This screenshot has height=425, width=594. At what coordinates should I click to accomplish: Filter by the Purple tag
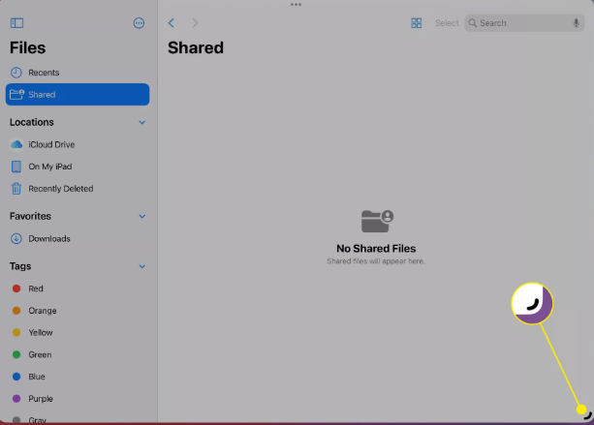[78, 399]
